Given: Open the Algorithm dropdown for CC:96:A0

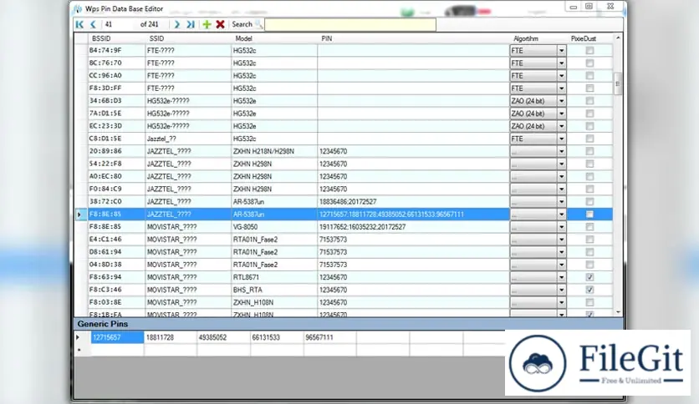Looking at the screenshot, I should pos(562,76).
